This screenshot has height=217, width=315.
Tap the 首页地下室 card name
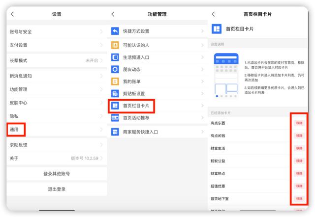click(x=220, y=199)
